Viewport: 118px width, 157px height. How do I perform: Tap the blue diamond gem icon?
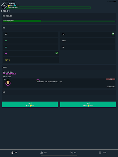[x=15, y=6]
